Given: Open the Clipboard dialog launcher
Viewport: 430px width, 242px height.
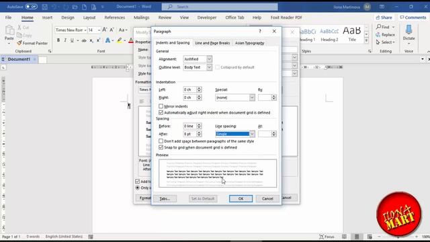Looking at the screenshot, I should (x=50, y=51).
